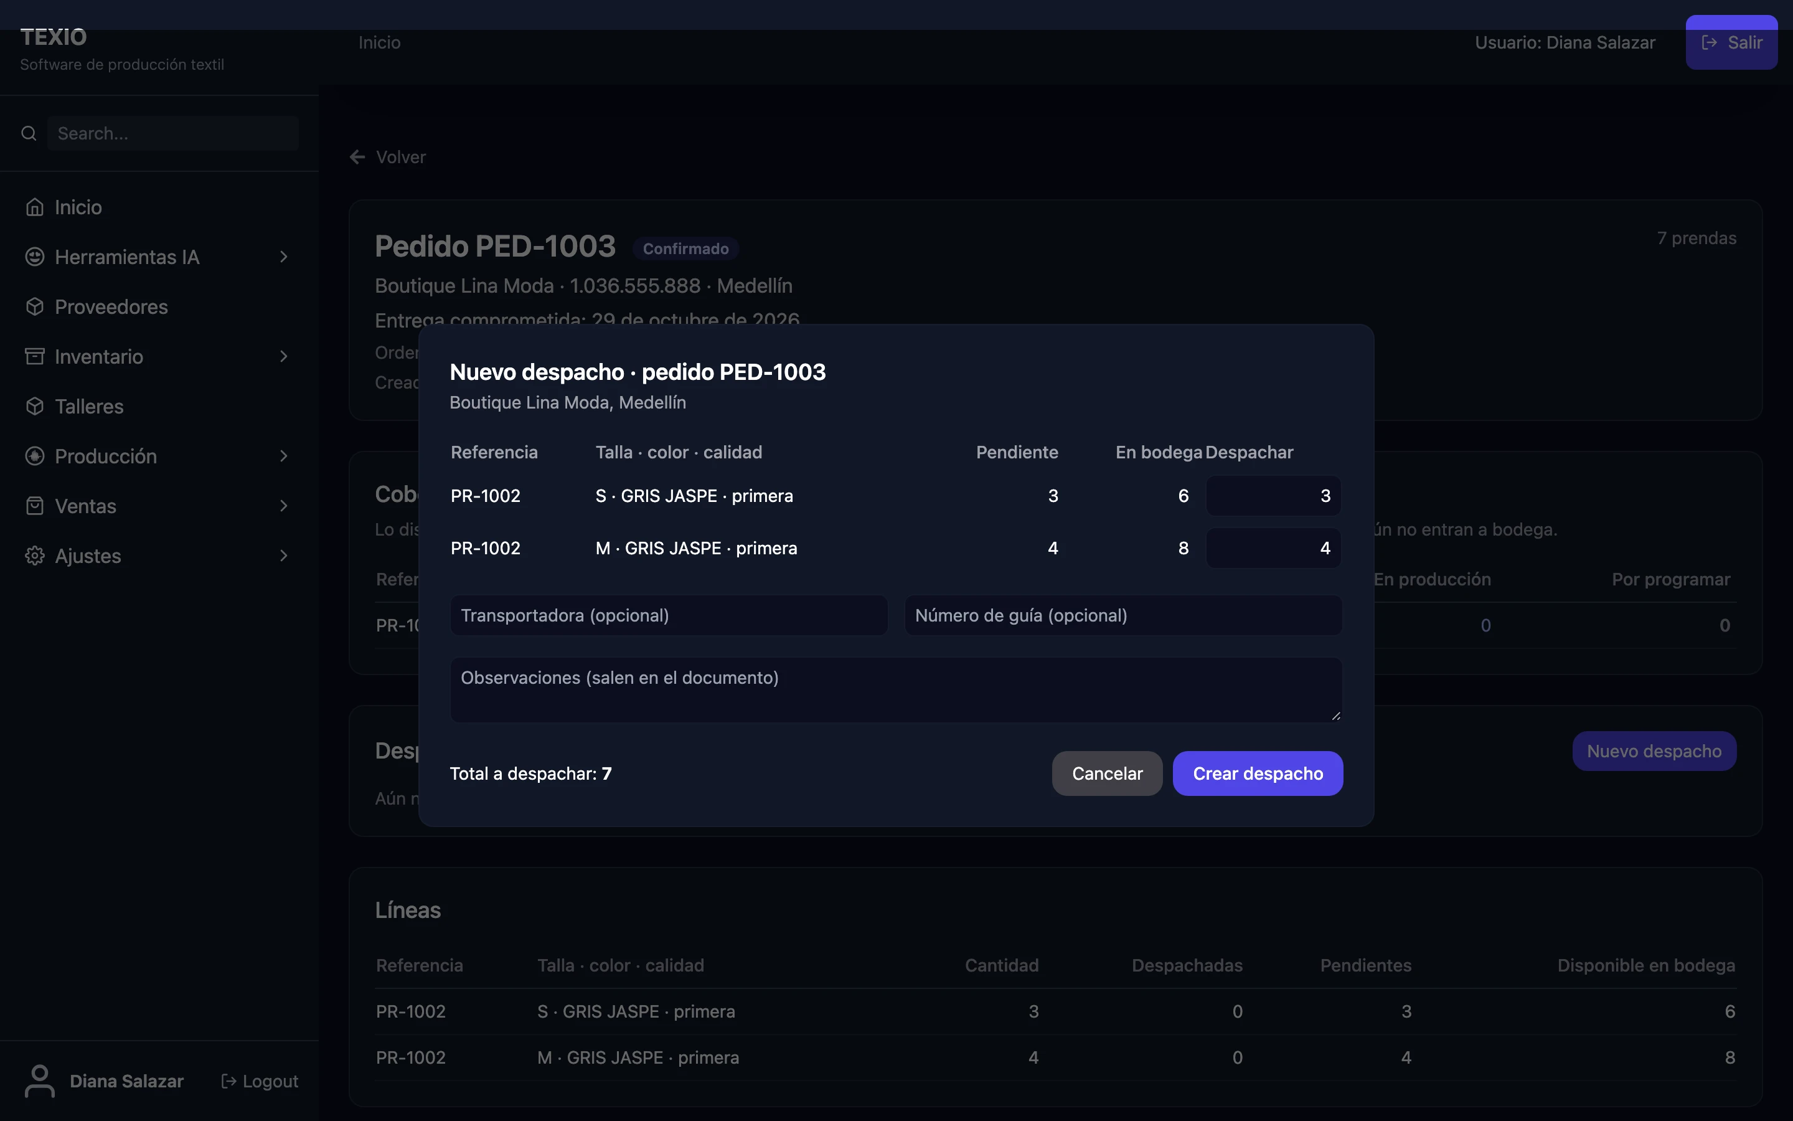Click the Inicio home icon
This screenshot has height=1121, width=1793.
tap(35, 207)
